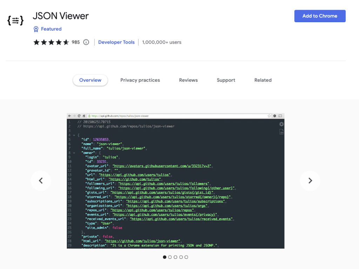The image size is (359, 269).
Task: Open the Privacy practices tab
Action: click(x=140, y=80)
